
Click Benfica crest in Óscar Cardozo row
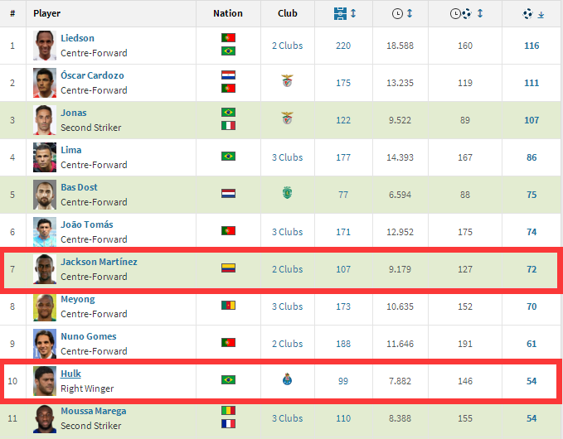point(287,82)
